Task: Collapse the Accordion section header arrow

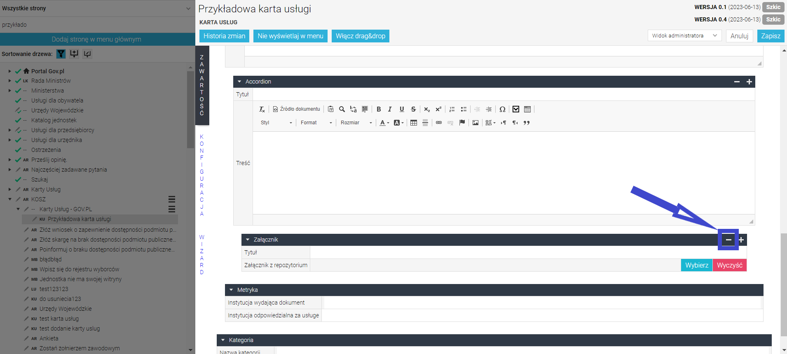Action: pos(239,82)
